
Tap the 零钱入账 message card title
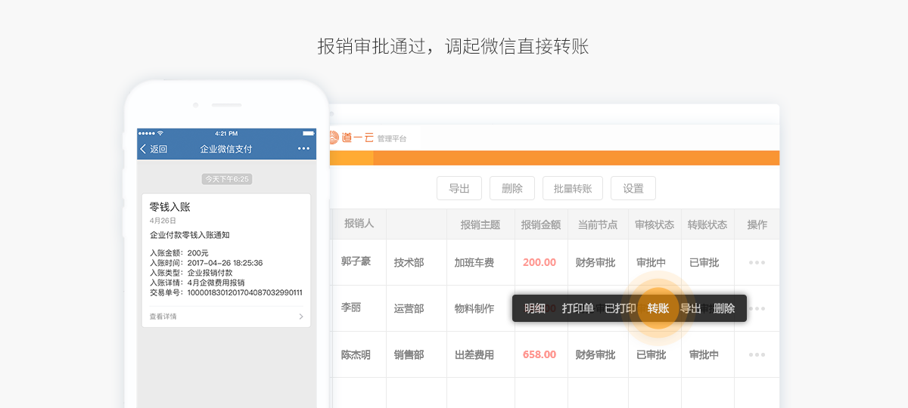coord(170,206)
